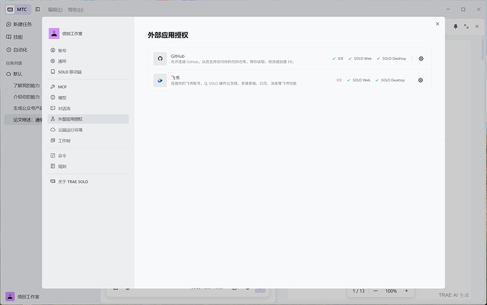Click 飞书's IDE authorization status
Image resolution: width=487 pixels, height=305 pixels.
339,80
